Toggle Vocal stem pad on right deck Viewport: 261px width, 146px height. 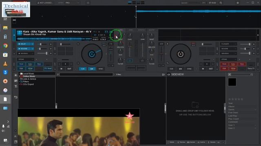point(224,64)
